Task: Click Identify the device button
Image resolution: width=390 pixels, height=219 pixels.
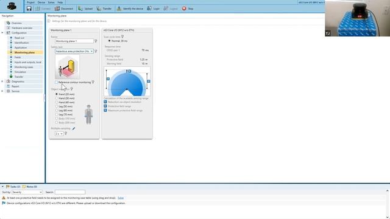Action: (x=130, y=9)
